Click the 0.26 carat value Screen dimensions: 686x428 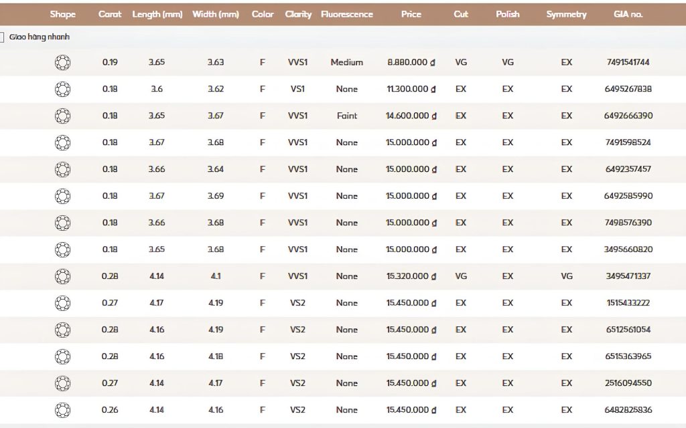[110, 410]
